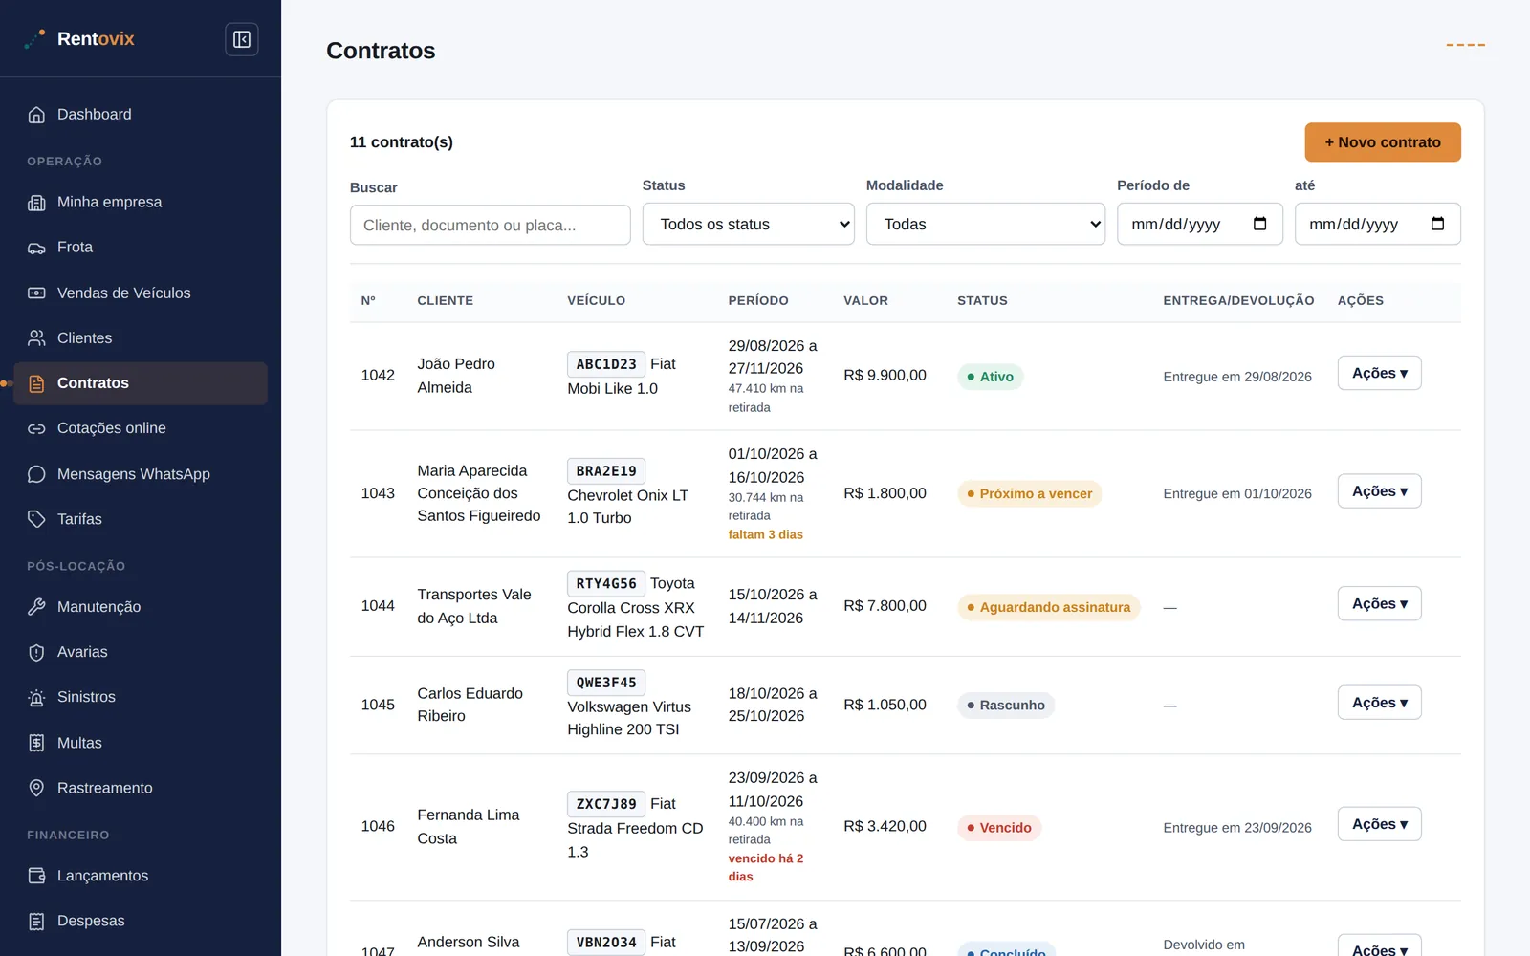Click the Minha empresa building icon
The image size is (1530, 956).
tap(36, 203)
